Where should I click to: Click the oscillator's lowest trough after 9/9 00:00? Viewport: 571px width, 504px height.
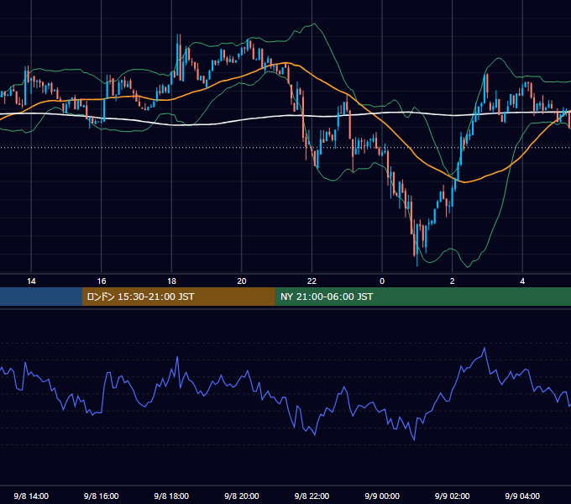[x=415, y=439]
